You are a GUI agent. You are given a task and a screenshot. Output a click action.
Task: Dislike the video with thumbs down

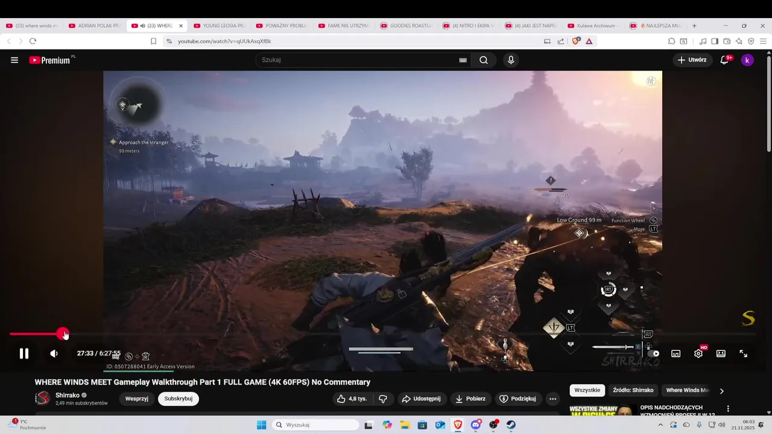(x=383, y=398)
